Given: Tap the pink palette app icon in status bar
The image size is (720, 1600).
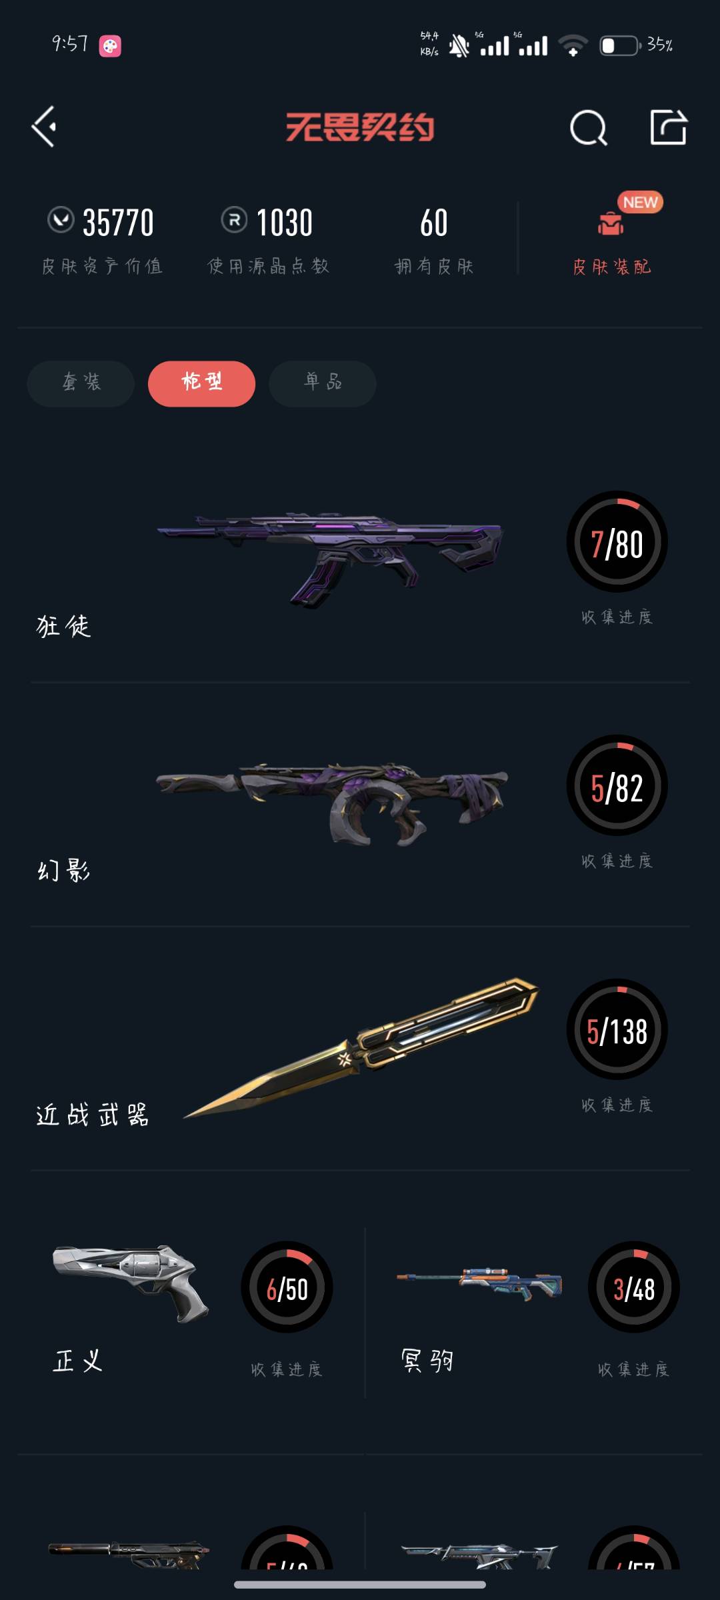Looking at the screenshot, I should tap(110, 46).
